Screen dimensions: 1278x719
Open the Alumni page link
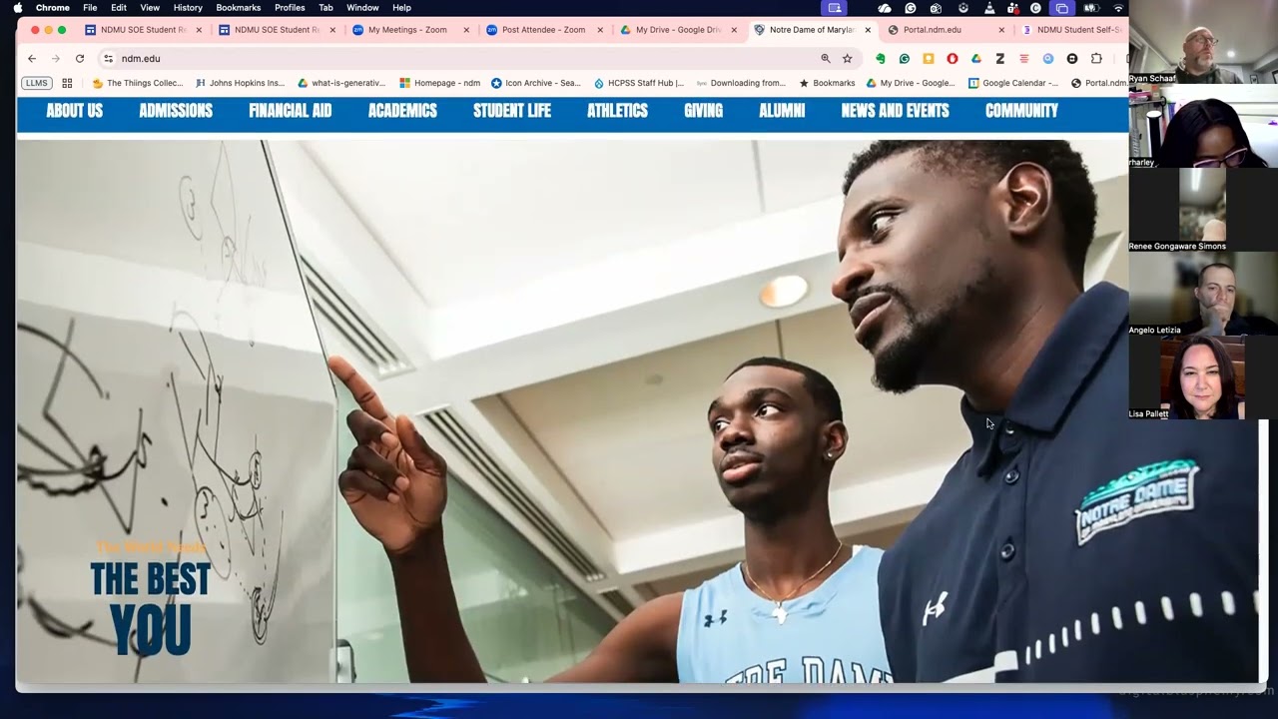782,111
